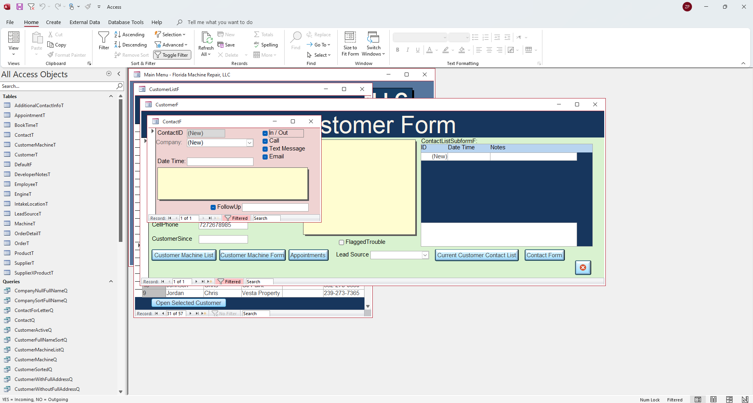Open the font color picker in ribbon
This screenshot has width=753, height=403.
click(437, 50)
